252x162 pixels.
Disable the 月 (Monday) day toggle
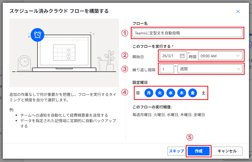pyautogui.click(x=149, y=93)
